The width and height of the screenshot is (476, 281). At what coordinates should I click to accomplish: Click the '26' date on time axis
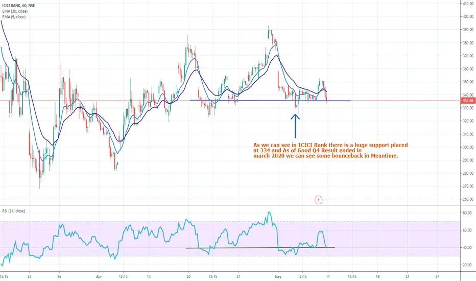59,277
